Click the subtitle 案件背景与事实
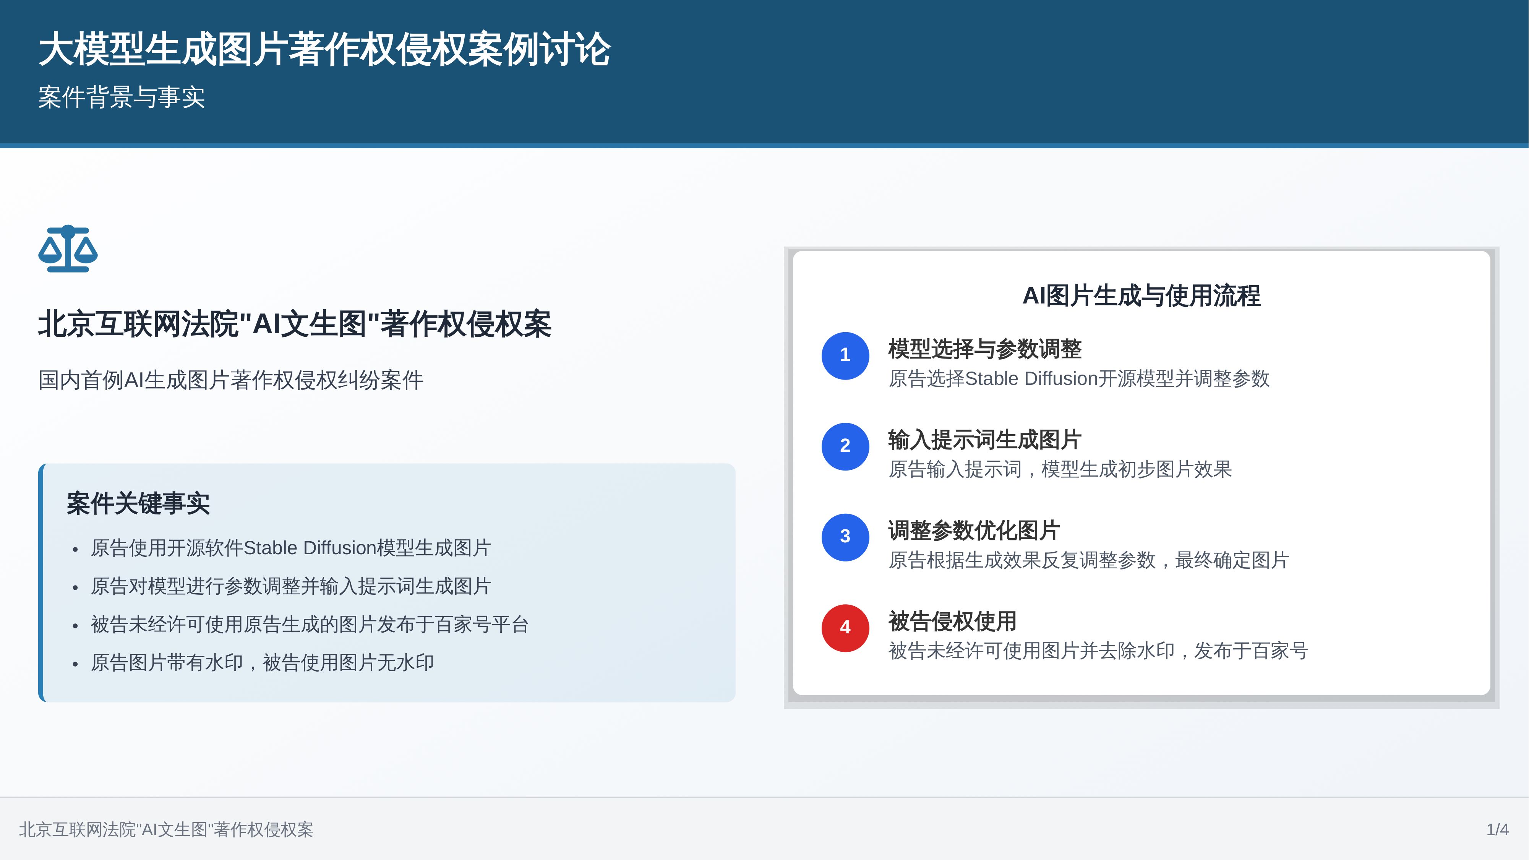The width and height of the screenshot is (1529, 860). (x=122, y=97)
